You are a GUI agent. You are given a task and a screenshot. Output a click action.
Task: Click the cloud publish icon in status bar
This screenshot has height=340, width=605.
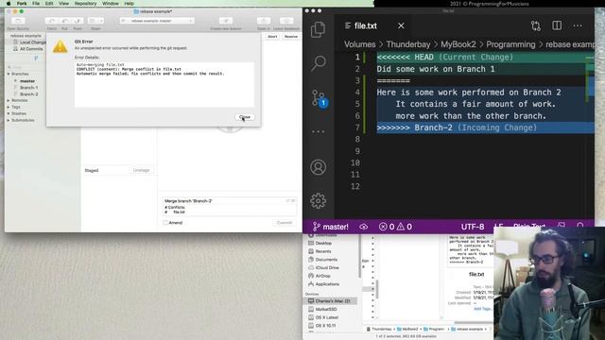(x=363, y=227)
